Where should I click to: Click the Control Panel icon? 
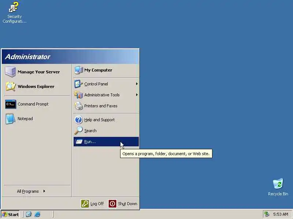click(78, 84)
